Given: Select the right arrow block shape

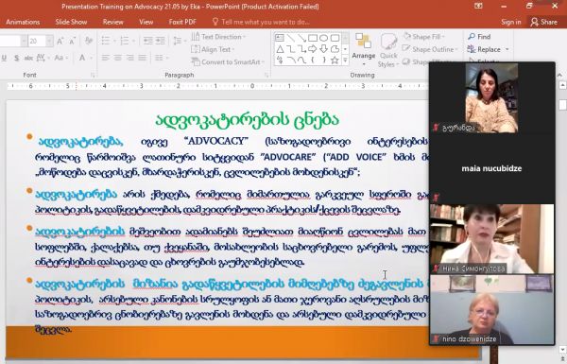Looking at the screenshot, I should point(313,49).
